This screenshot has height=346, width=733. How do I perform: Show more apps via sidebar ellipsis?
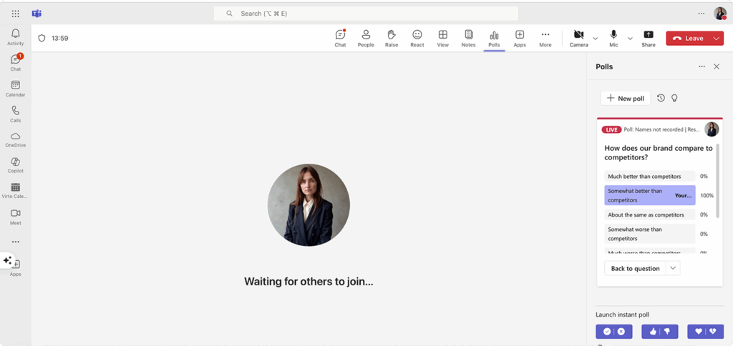point(16,242)
